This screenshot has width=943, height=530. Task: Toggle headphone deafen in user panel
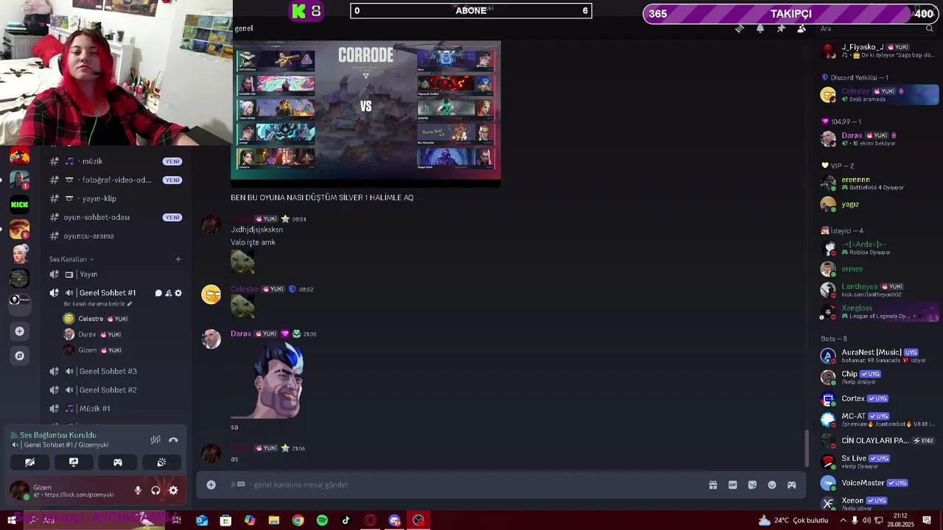155,490
